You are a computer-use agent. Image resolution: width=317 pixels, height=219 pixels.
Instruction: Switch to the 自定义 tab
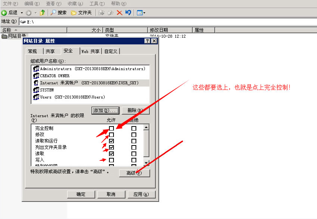pos(111,51)
